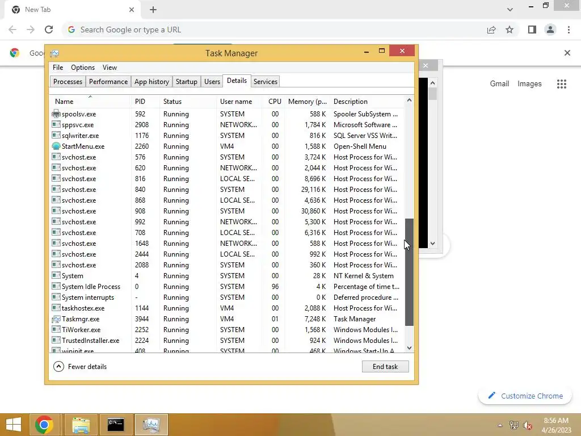Click the spoolsv.exe printer icon
The image size is (581, 436).
coord(56,114)
